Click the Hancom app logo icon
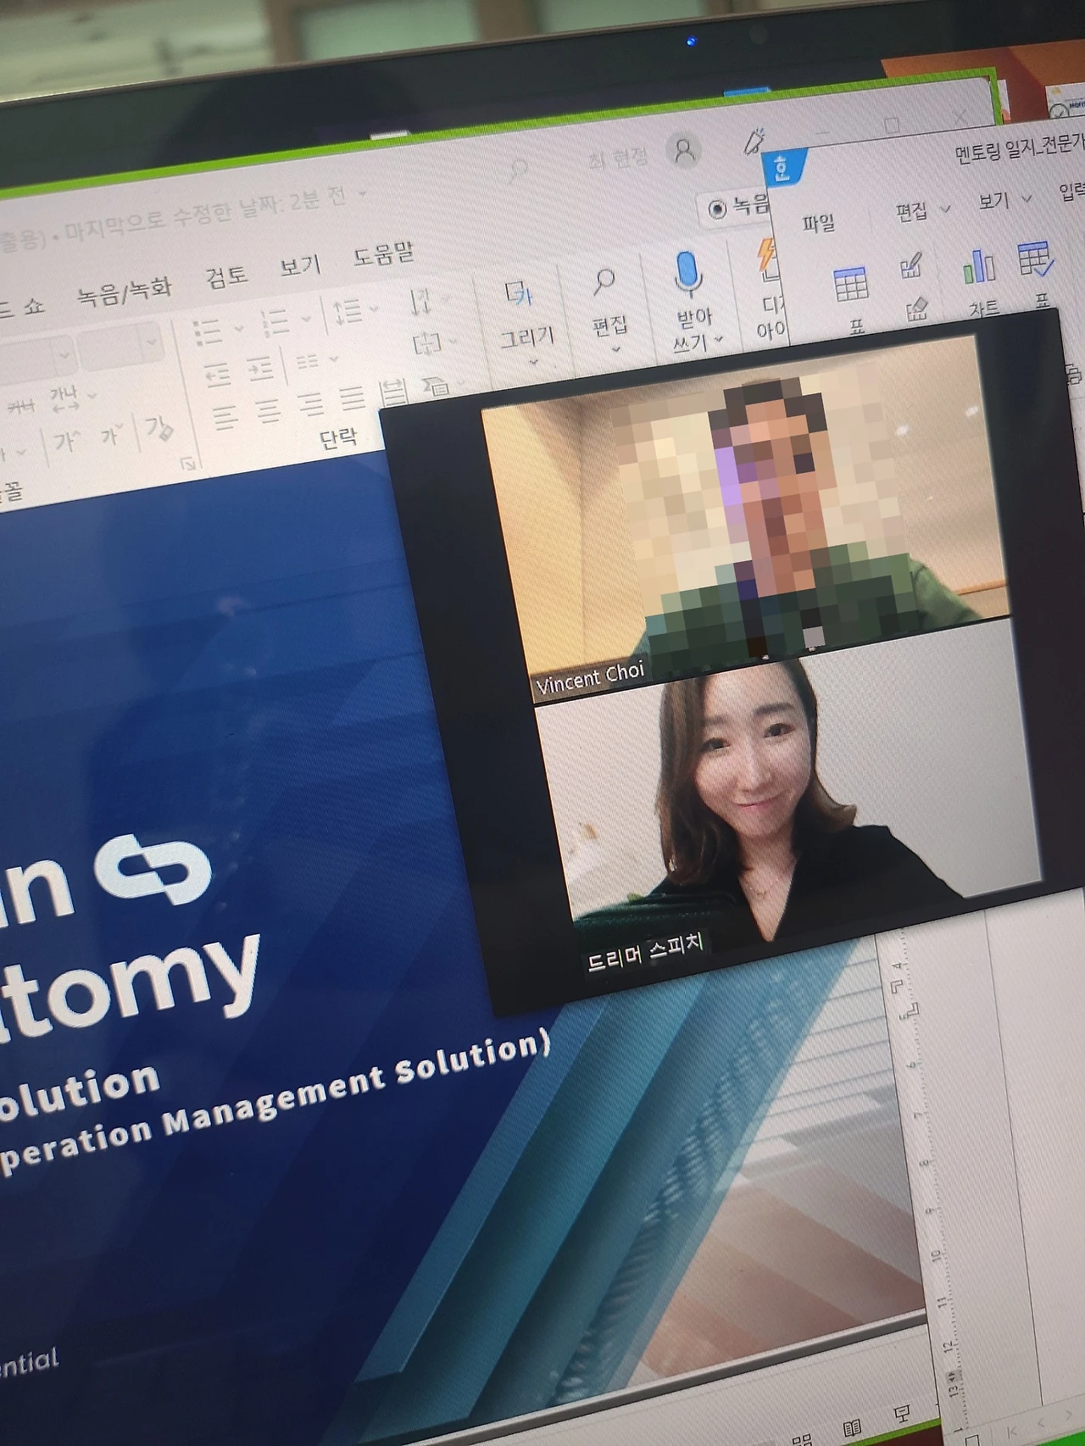This screenshot has width=1085, height=1446. [782, 167]
